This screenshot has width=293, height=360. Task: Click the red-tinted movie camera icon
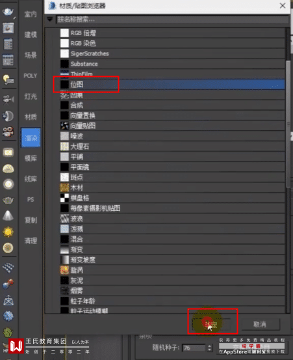(x=8, y=132)
